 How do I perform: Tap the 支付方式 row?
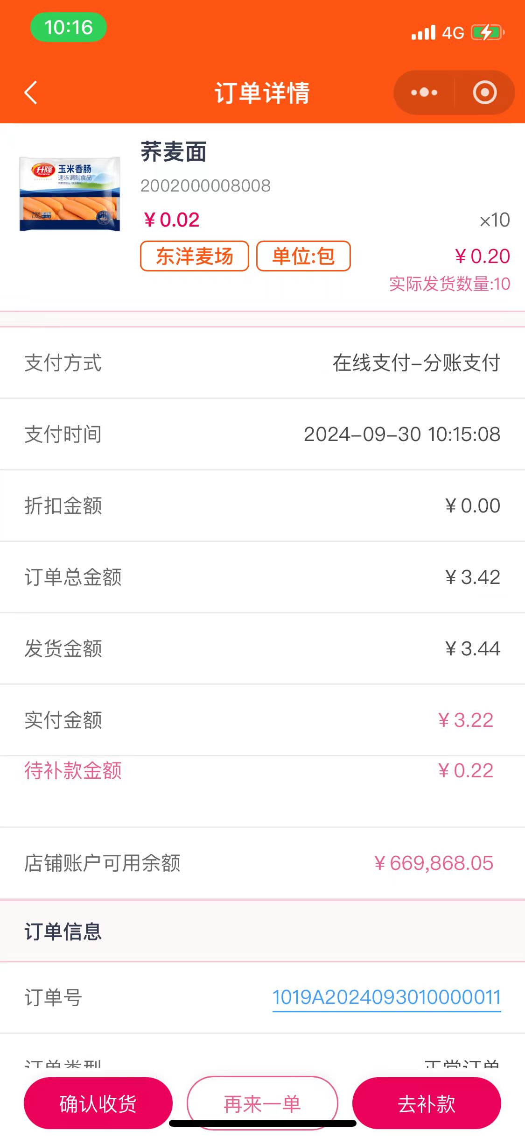262,363
